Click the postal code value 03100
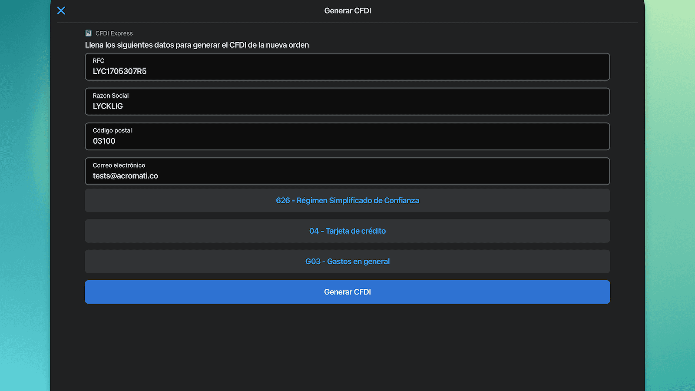Image resolution: width=695 pixels, height=391 pixels. pos(104,141)
